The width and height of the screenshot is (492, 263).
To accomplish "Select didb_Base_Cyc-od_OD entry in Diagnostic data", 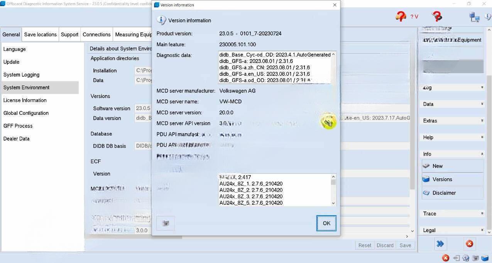I will coord(275,55).
